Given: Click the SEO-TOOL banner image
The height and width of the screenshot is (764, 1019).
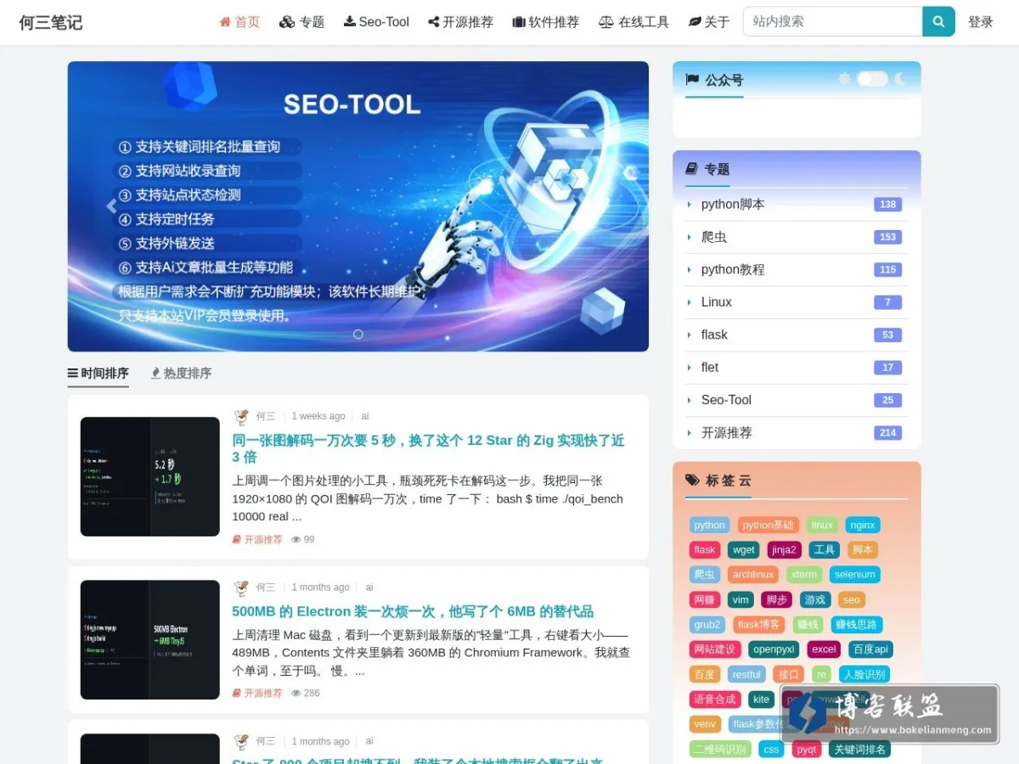Looking at the screenshot, I should pos(358,206).
